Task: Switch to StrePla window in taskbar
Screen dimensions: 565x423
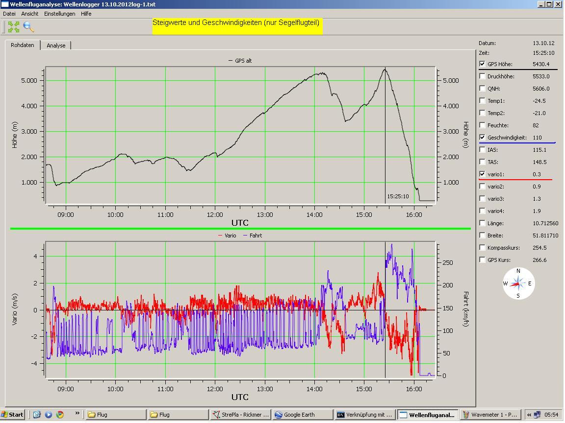Action: click(240, 415)
